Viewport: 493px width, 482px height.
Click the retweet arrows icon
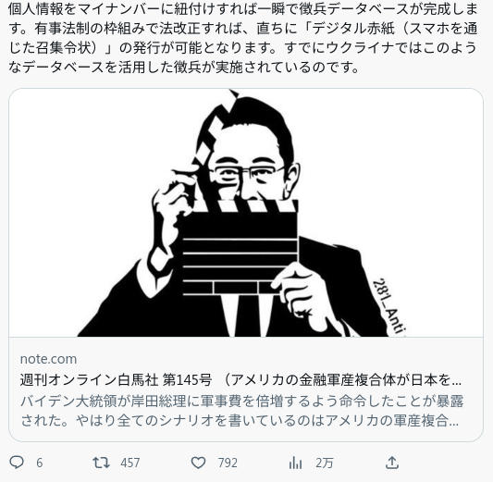(101, 463)
